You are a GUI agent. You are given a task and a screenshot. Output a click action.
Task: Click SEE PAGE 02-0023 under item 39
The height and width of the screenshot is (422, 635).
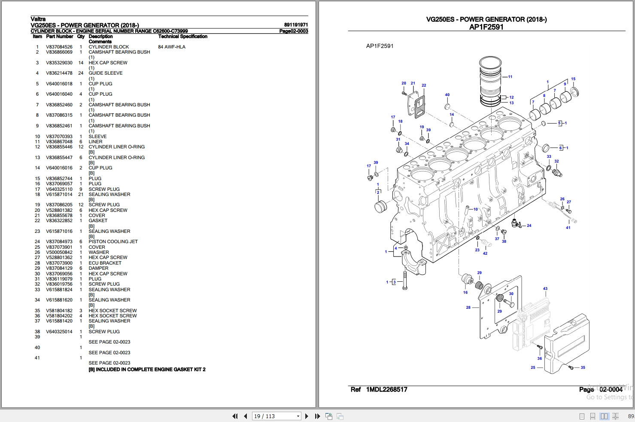[x=109, y=342]
